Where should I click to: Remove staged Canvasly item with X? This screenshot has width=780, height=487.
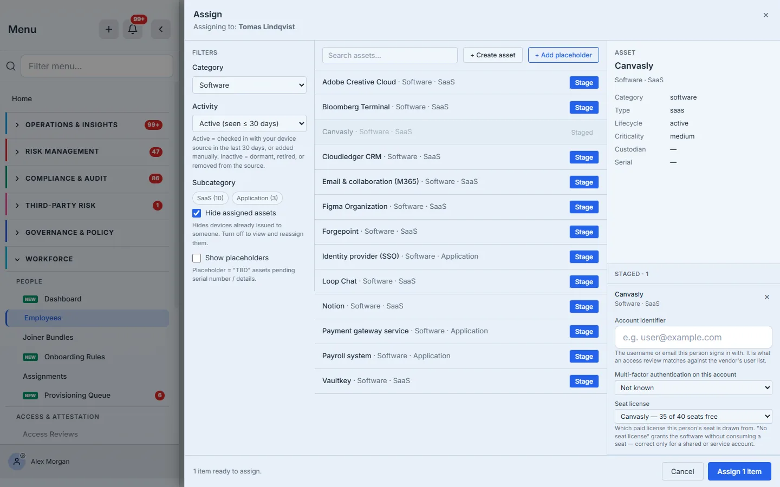click(767, 297)
